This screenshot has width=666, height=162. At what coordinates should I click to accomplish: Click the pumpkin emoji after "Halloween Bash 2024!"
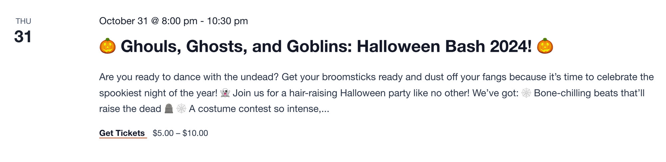pyautogui.click(x=545, y=46)
